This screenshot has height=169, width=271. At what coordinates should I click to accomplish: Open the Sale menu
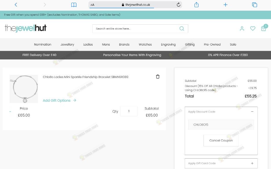233,44
